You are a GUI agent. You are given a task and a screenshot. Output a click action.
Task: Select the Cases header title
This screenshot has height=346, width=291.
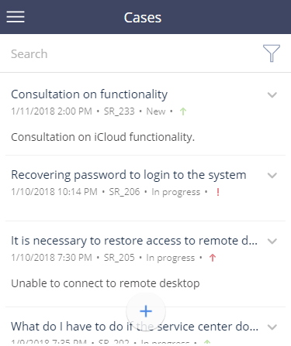tap(143, 18)
